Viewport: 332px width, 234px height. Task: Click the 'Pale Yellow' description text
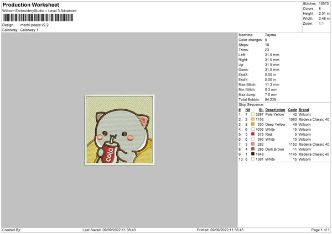[274, 114]
